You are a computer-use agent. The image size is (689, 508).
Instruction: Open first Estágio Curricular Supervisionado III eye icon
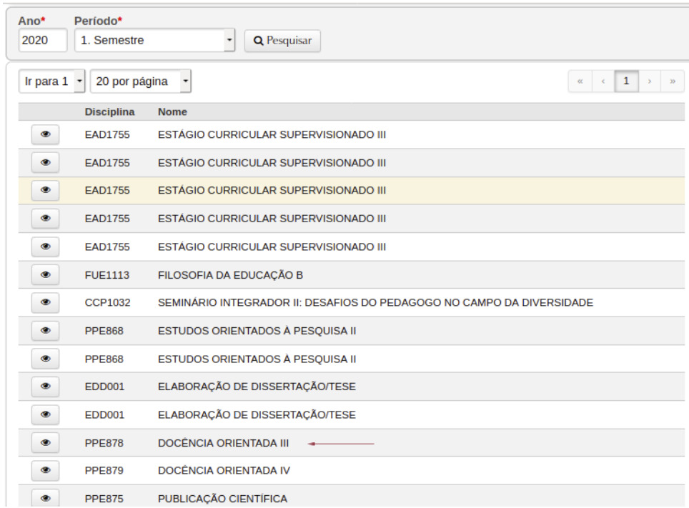(x=45, y=134)
